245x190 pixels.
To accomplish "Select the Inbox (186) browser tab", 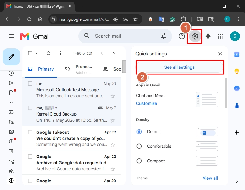I will point(39,6).
